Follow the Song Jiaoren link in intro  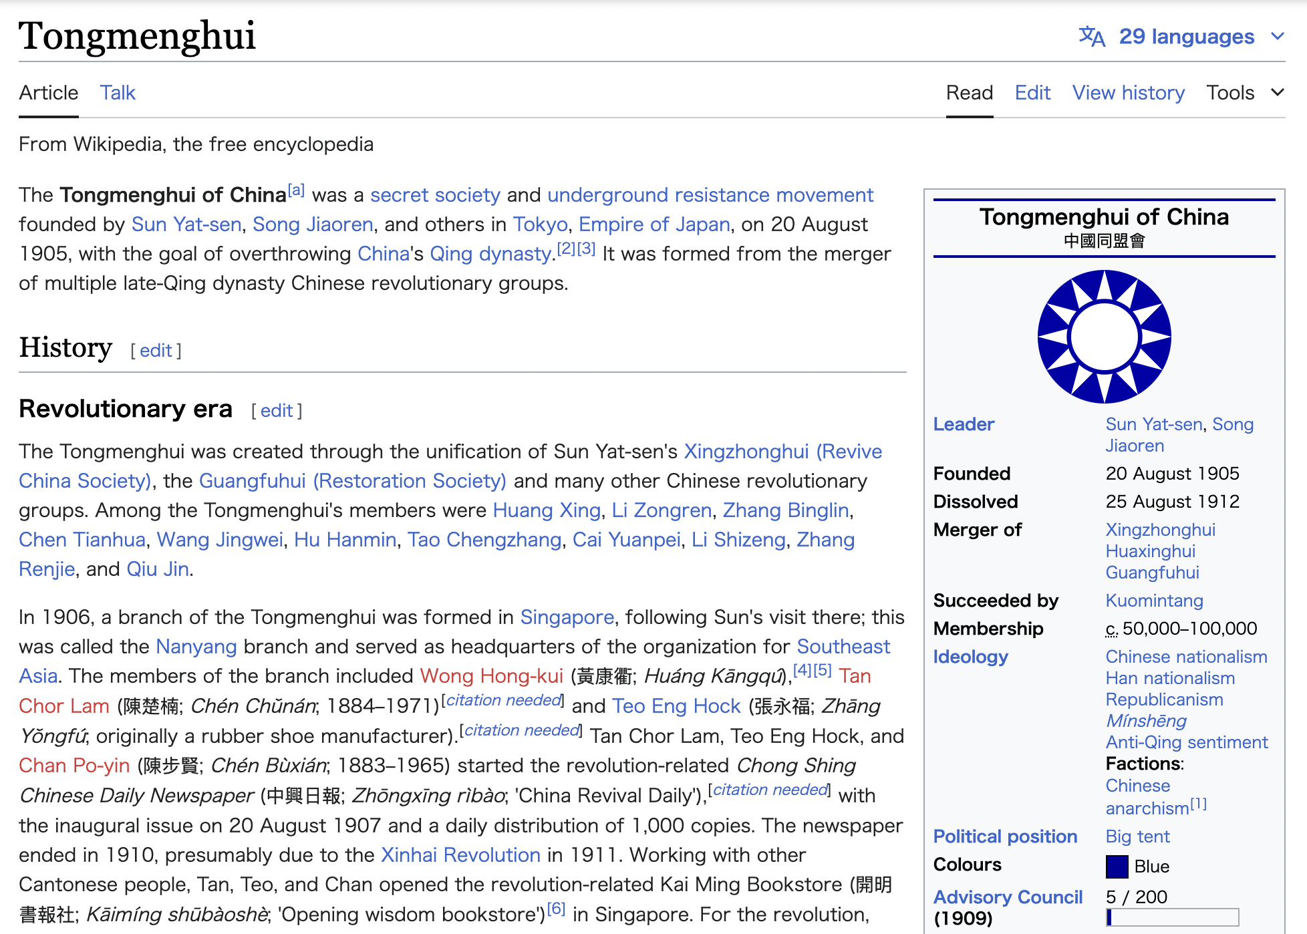click(313, 224)
